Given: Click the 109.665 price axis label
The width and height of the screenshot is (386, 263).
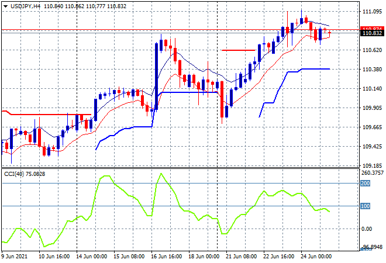Looking at the screenshot, I should pos(372,127).
